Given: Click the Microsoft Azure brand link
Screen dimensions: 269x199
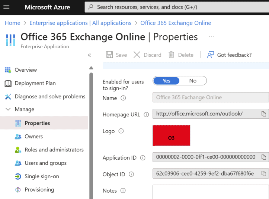Looking at the screenshot, I should [47, 7].
